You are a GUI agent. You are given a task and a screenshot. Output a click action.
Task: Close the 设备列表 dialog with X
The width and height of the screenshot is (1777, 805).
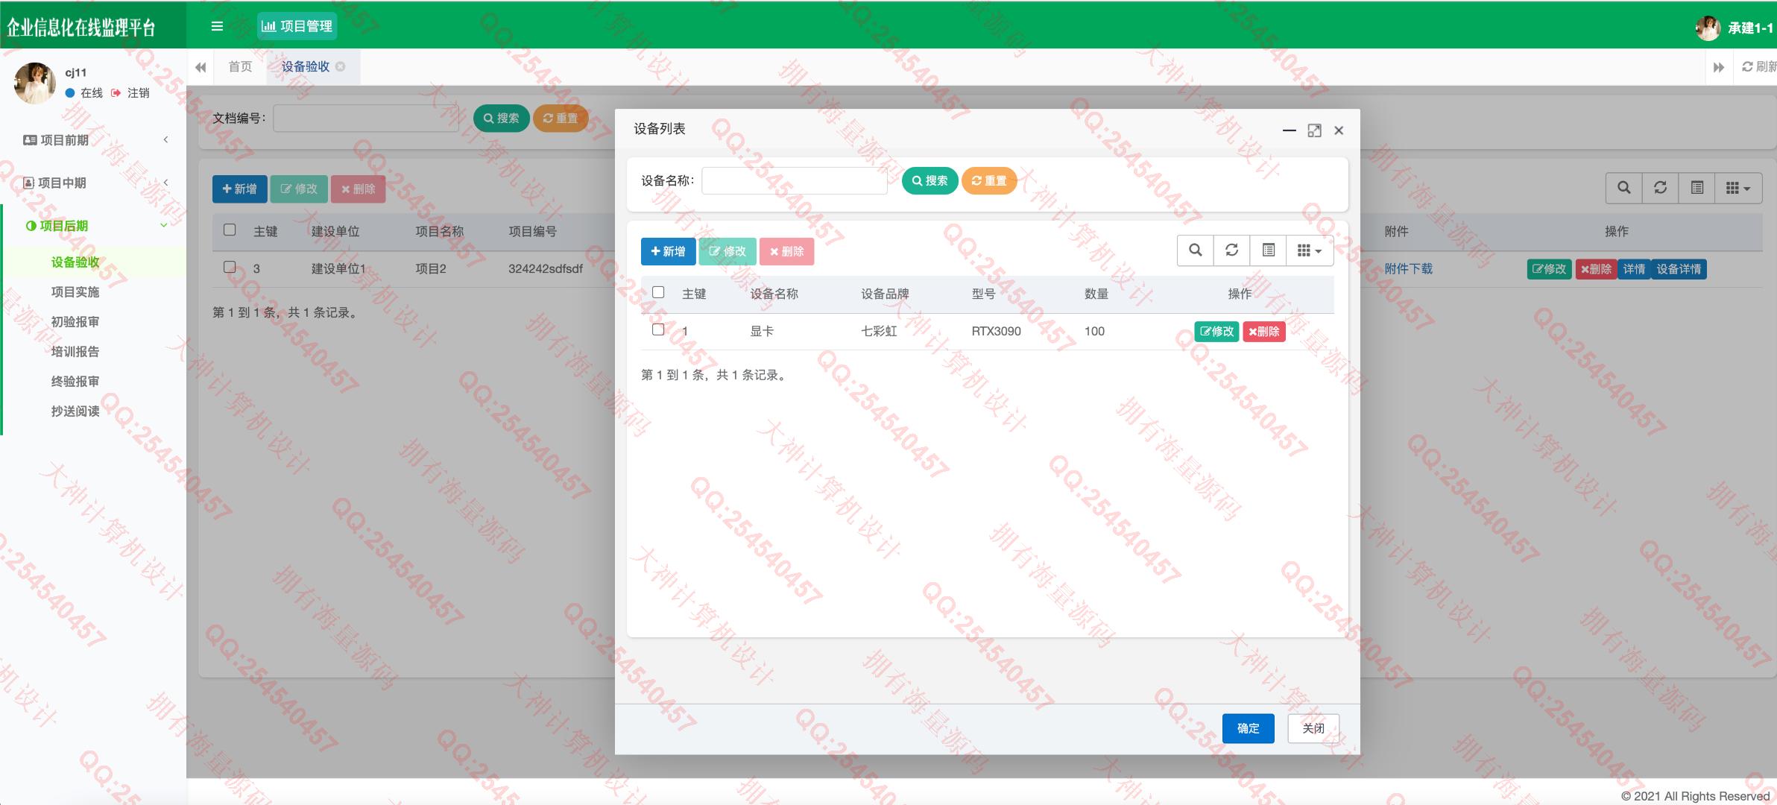click(1339, 130)
